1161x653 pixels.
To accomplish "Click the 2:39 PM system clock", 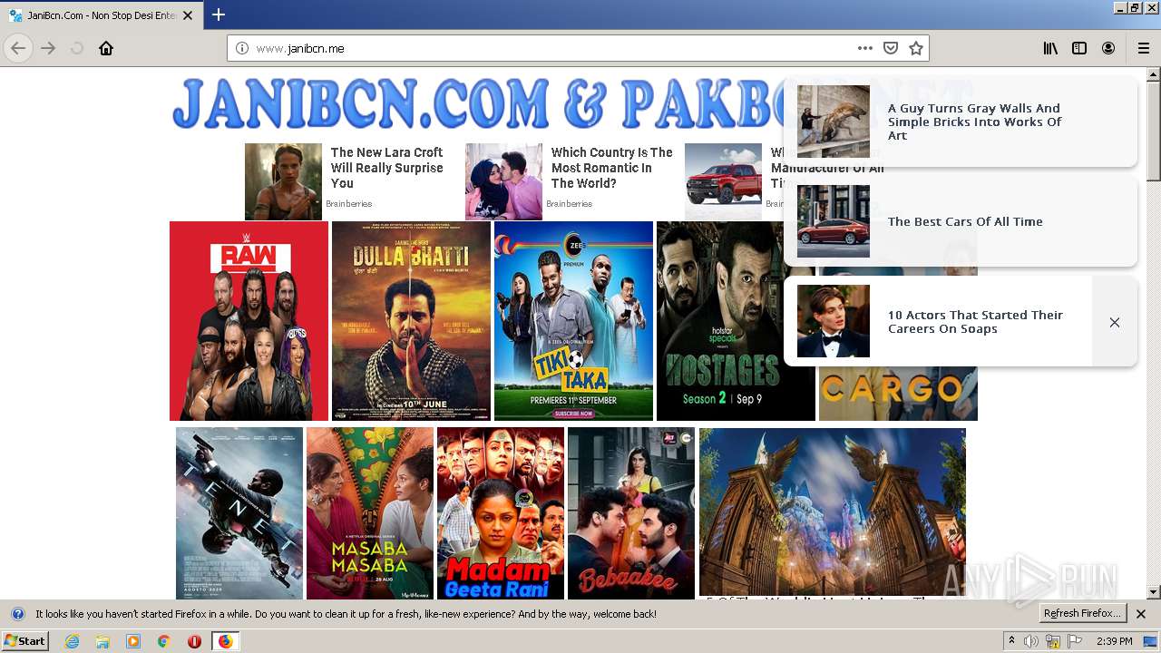I will tap(1114, 641).
